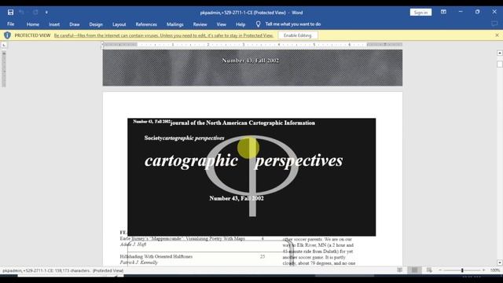Restore down the Word window
Viewport: 503px width, 283px height.
(477, 12)
